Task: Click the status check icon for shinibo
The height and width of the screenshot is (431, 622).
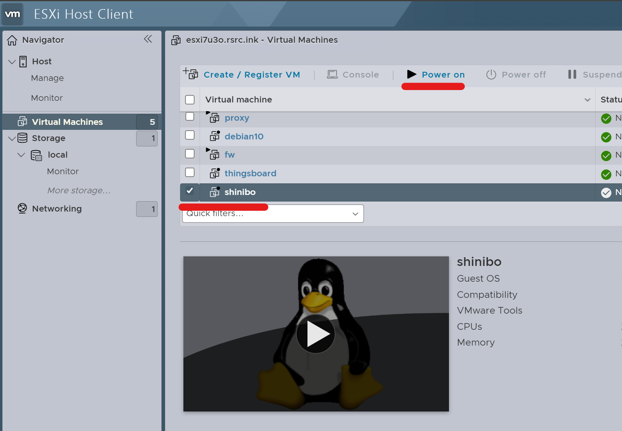Action: (x=606, y=193)
